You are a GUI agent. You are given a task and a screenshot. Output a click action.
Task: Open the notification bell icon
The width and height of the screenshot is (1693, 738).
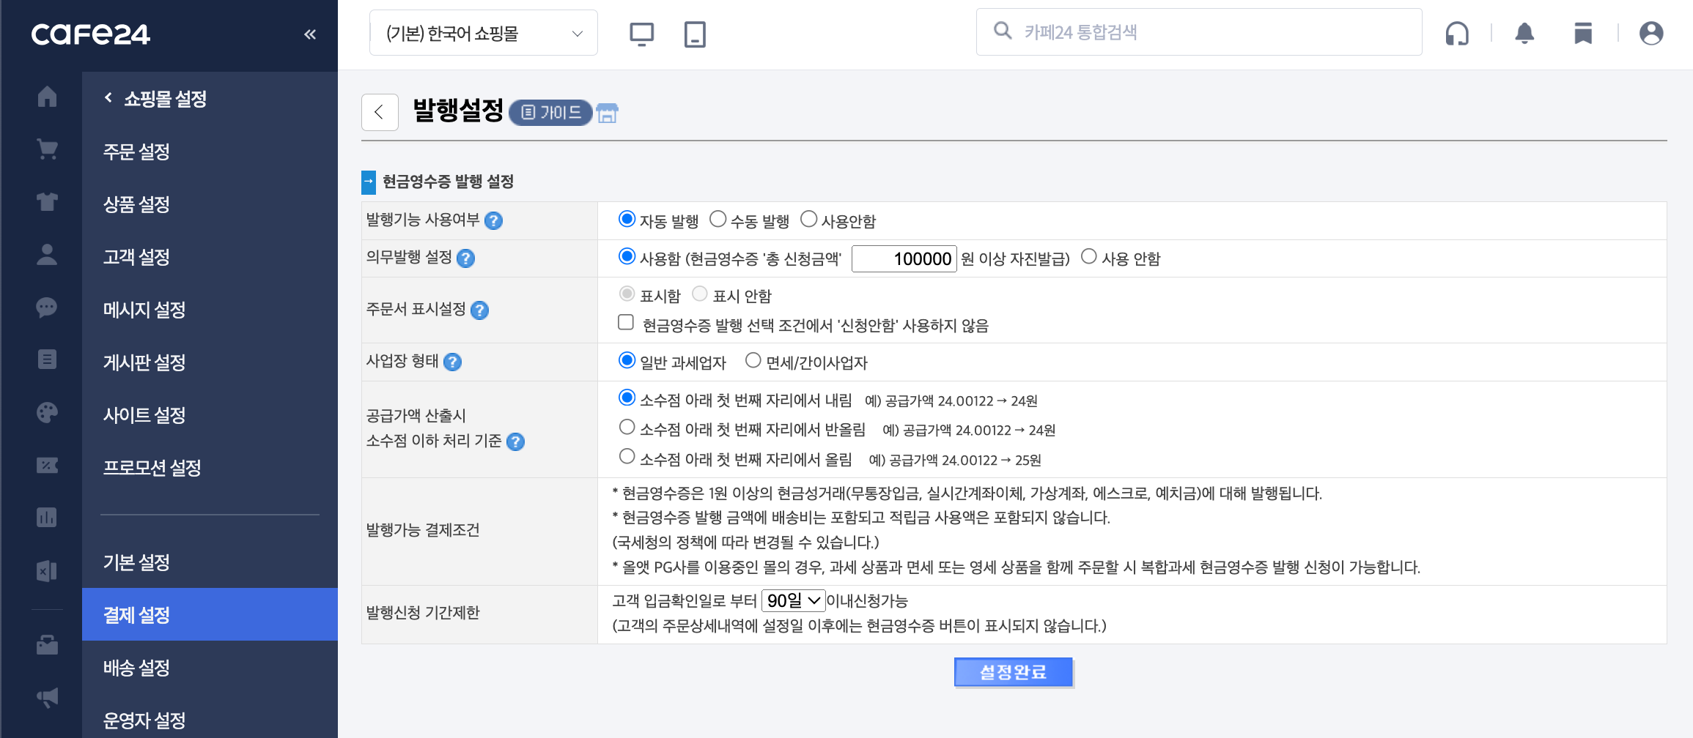[x=1524, y=33]
